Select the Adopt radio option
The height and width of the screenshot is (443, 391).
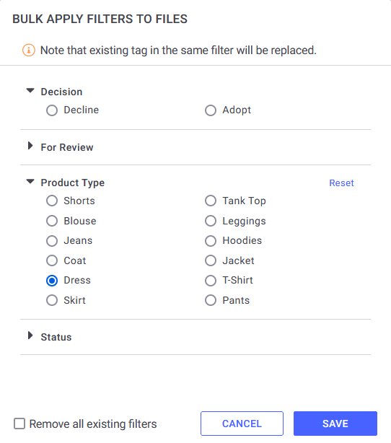tap(211, 110)
